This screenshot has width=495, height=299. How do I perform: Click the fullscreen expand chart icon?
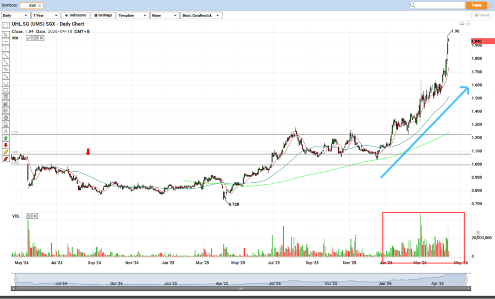click(x=5, y=26)
